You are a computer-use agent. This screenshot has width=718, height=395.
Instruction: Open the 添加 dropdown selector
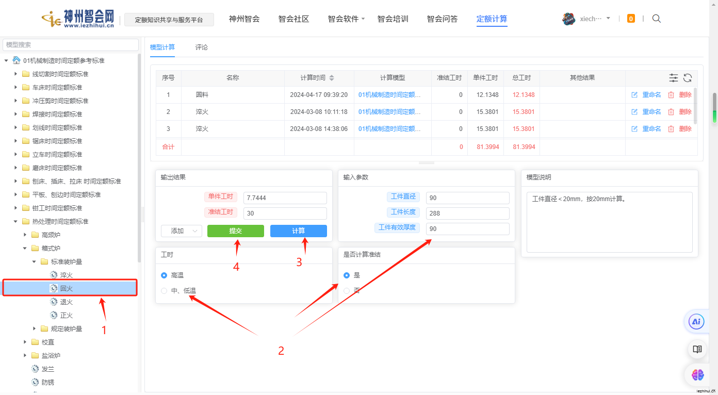[181, 231]
